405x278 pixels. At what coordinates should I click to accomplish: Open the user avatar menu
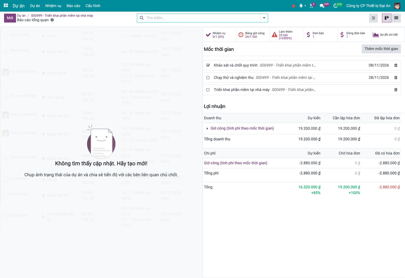397,6
